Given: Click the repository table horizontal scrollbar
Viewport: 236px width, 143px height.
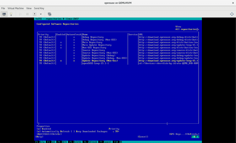Looking at the screenshot, I should (103, 124).
